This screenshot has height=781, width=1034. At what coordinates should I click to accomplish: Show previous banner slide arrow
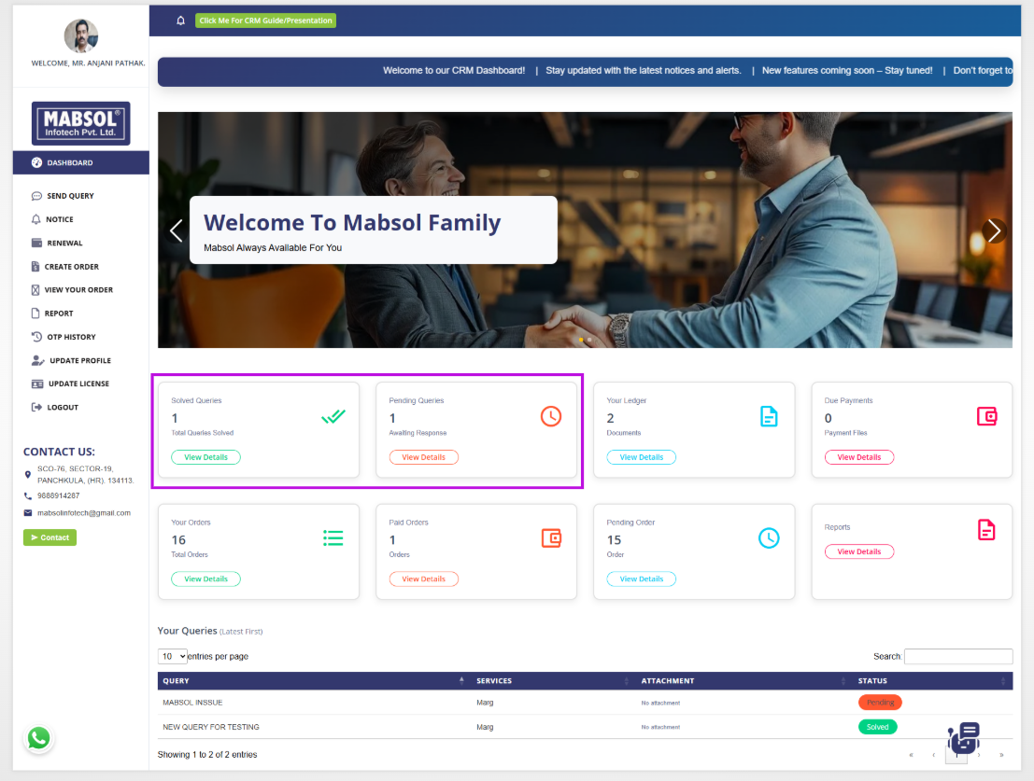pyautogui.click(x=176, y=230)
